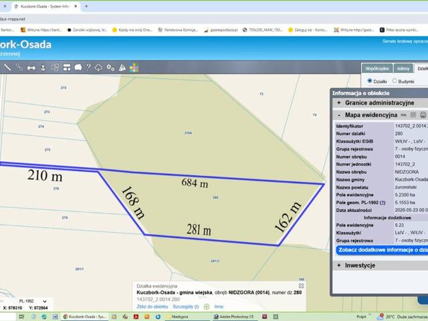Image resolution: width=428 pixels, height=321 pixels.
Task: Click parcel 279 label on the map
Action: [65, 217]
